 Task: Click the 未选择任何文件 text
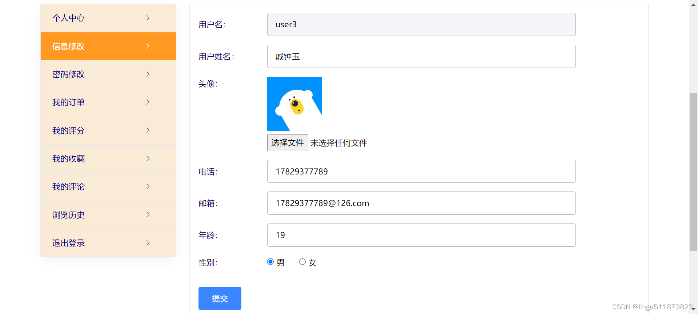coord(339,143)
